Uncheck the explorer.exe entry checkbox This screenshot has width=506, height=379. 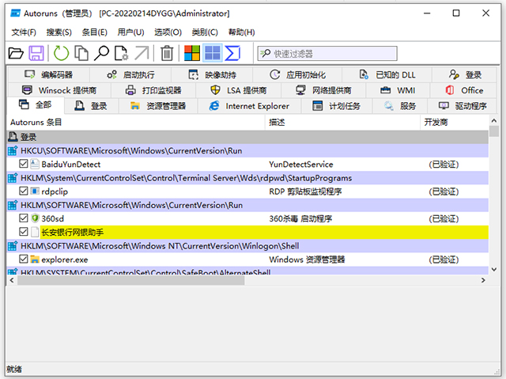(23, 259)
